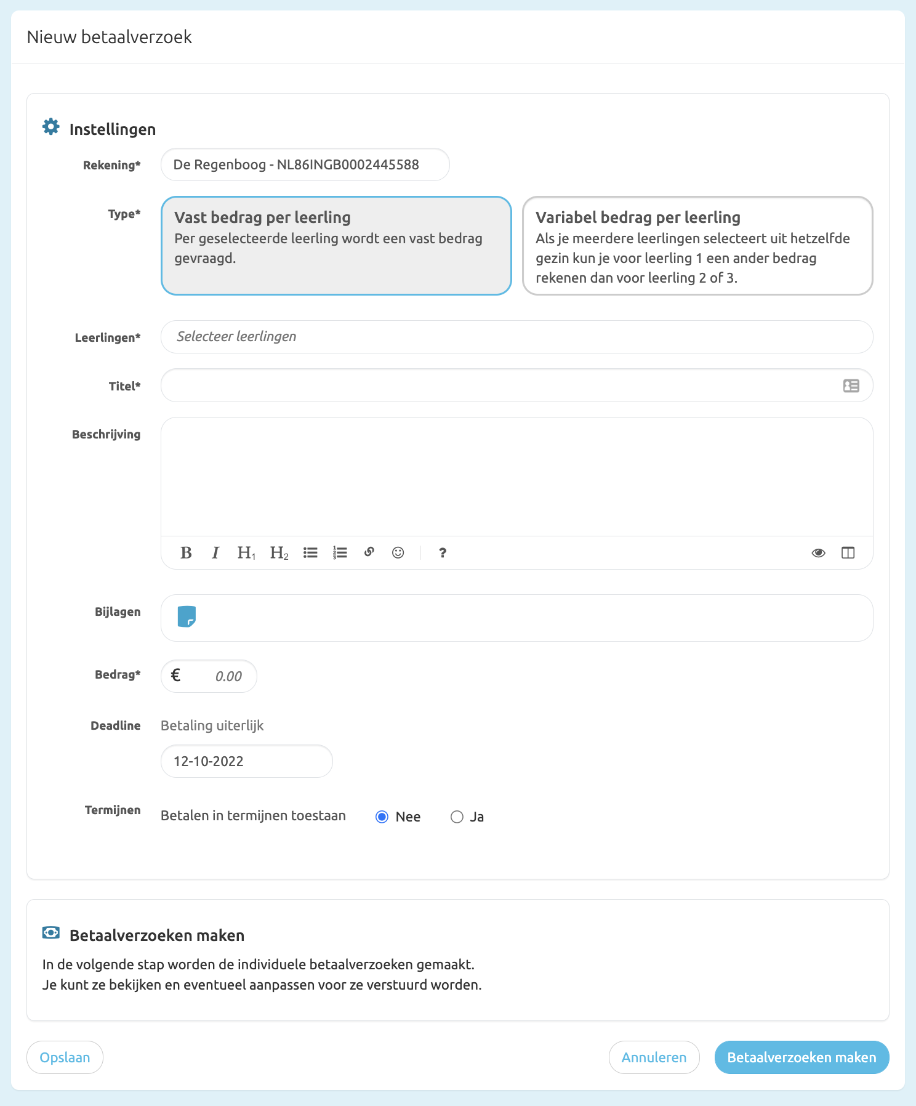Select 'Nee' for installment payments
The image size is (916, 1106).
tap(382, 817)
